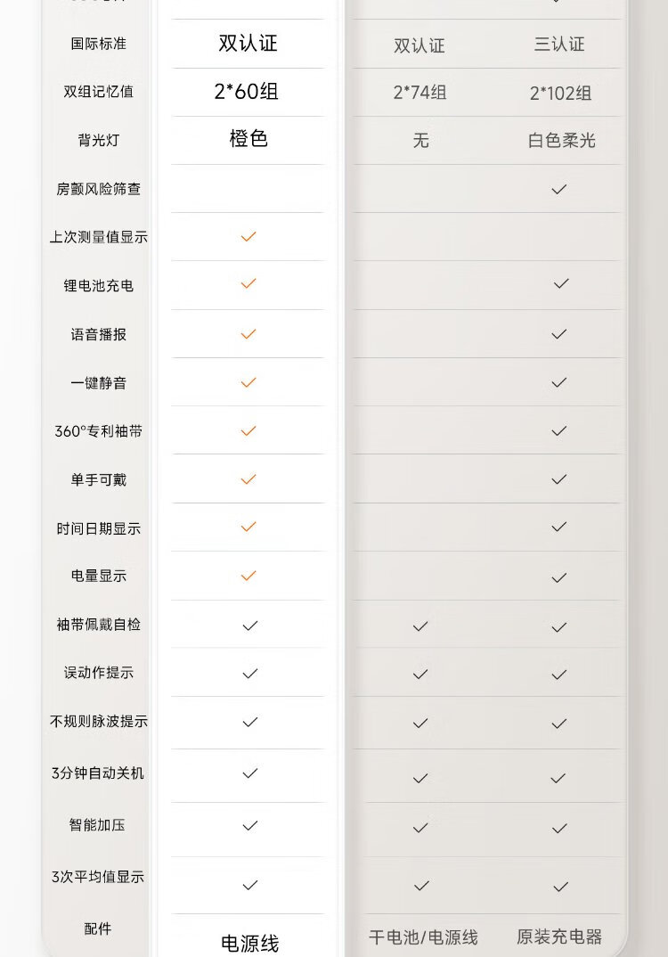Click the orange checkmark for 360°专利袖带
Screen dimensions: 668x957
coord(248,430)
